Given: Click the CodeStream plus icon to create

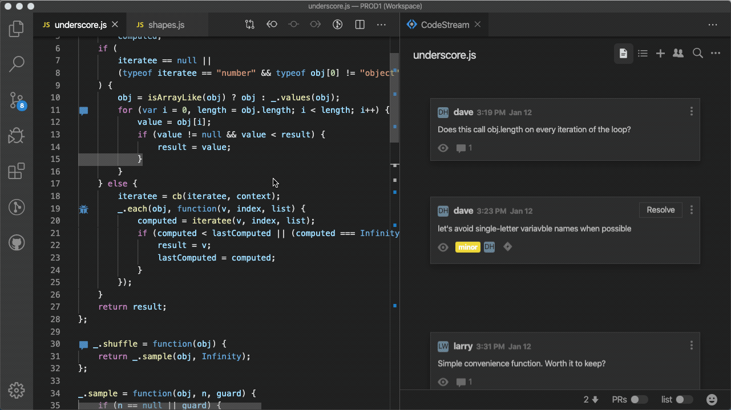Looking at the screenshot, I should click(x=660, y=54).
